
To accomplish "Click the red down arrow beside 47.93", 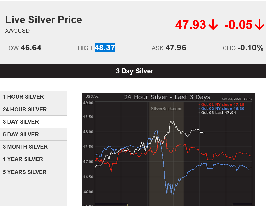I will pos(213,25).
